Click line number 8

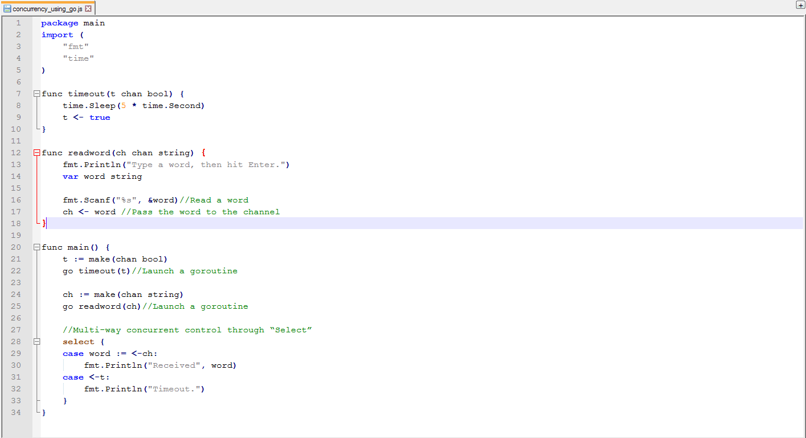coord(18,105)
